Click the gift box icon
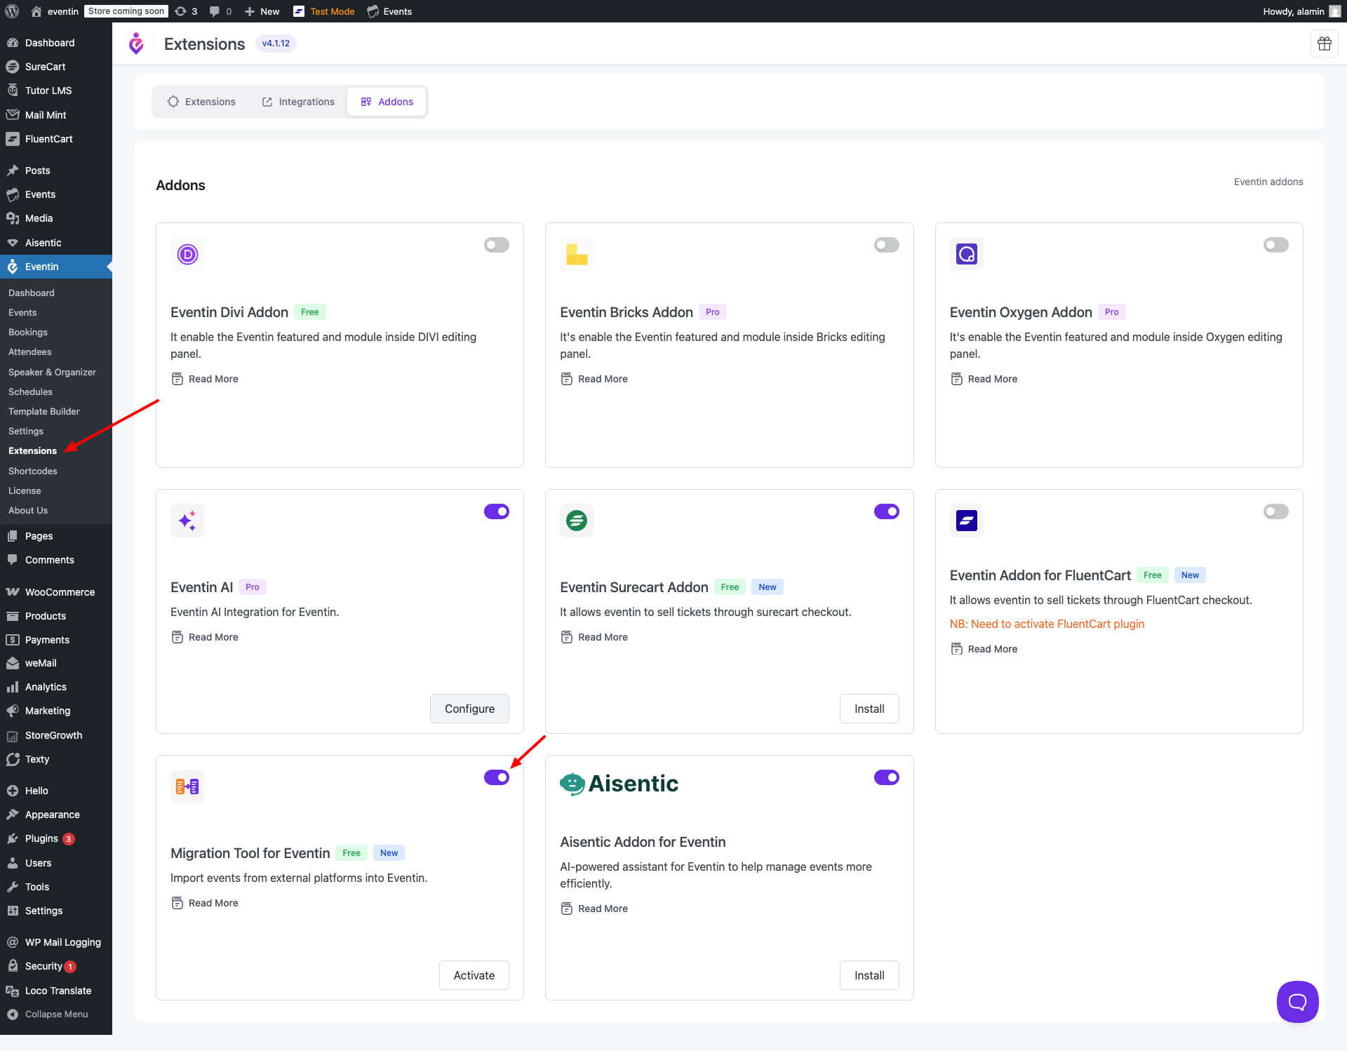The height and width of the screenshot is (1051, 1347). point(1324,43)
